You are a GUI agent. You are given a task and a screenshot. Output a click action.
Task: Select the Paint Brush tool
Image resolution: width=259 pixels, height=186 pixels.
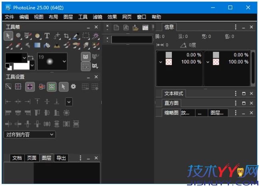click(x=8, y=46)
